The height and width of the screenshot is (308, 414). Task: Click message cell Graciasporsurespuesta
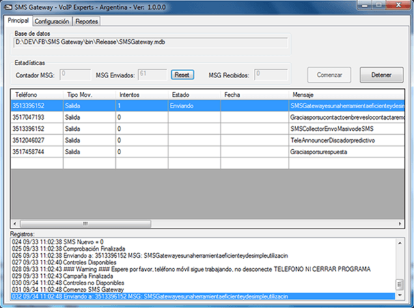346,152
